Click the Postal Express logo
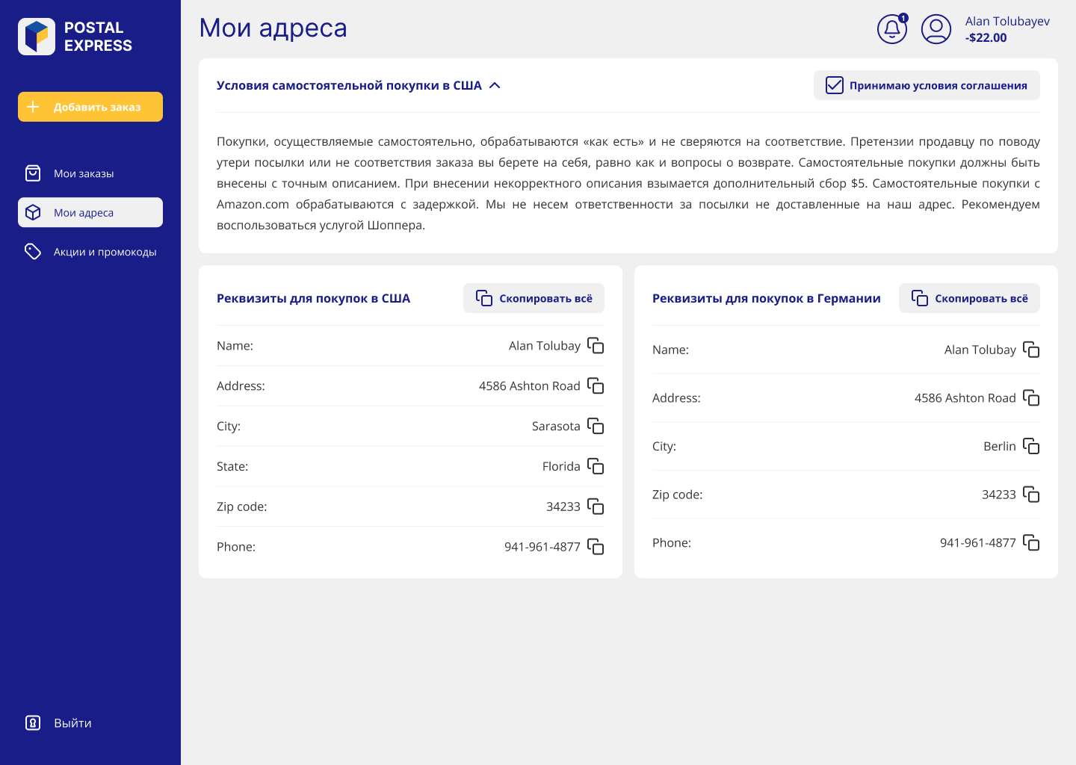This screenshot has width=1076, height=765. point(75,37)
